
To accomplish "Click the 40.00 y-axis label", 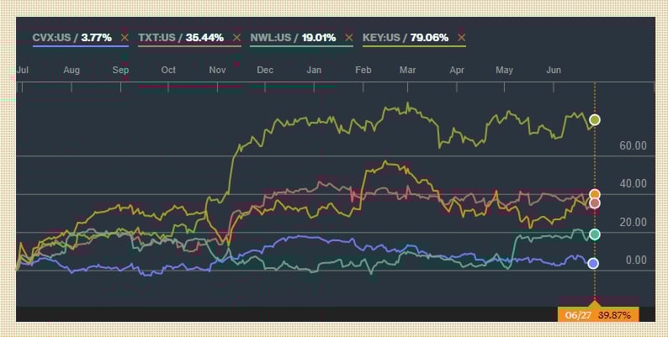I will [x=633, y=184].
